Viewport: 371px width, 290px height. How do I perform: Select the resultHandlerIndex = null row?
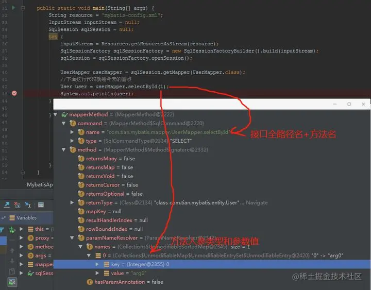[x=212, y=220]
